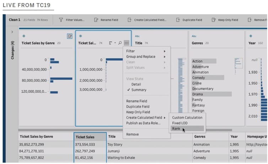
Task: Click the Waiting to Exhale cell
Action: click(121, 158)
